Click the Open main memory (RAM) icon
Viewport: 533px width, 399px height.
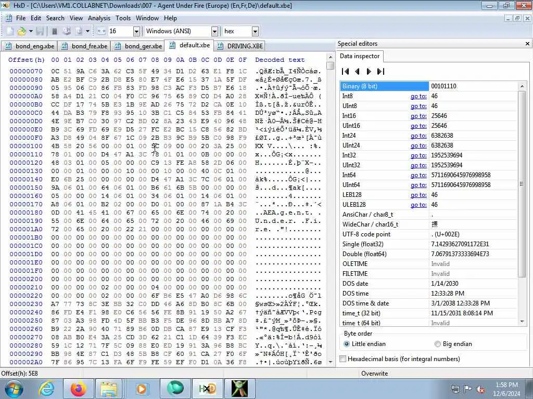click(x=54, y=31)
